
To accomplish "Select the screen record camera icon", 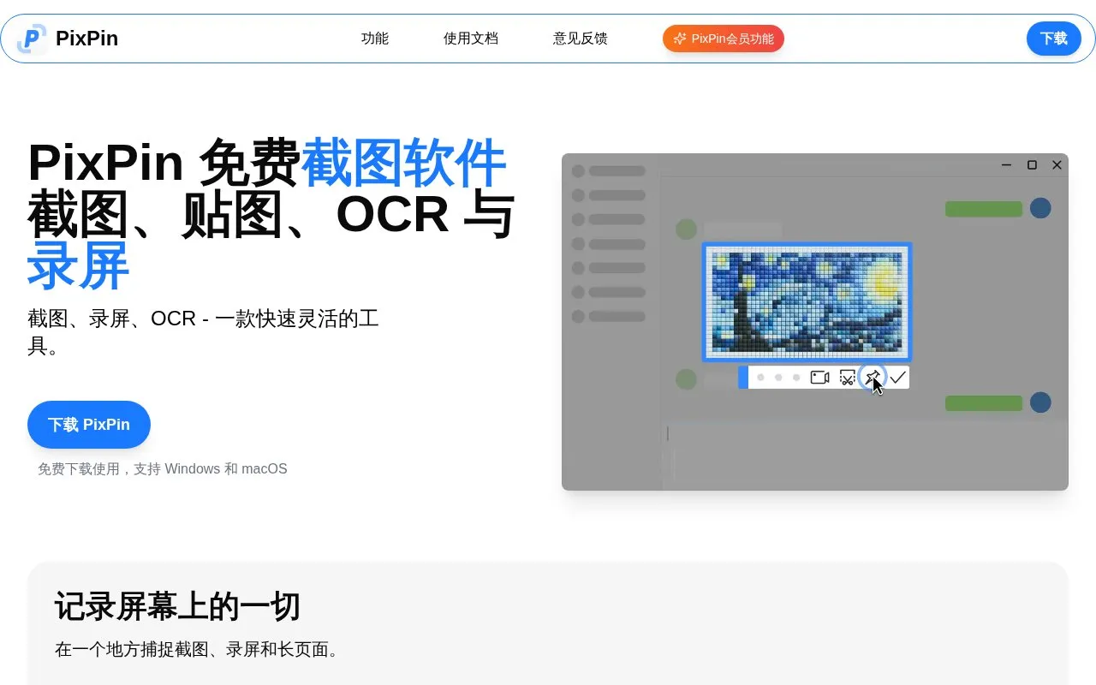I will pos(820,378).
